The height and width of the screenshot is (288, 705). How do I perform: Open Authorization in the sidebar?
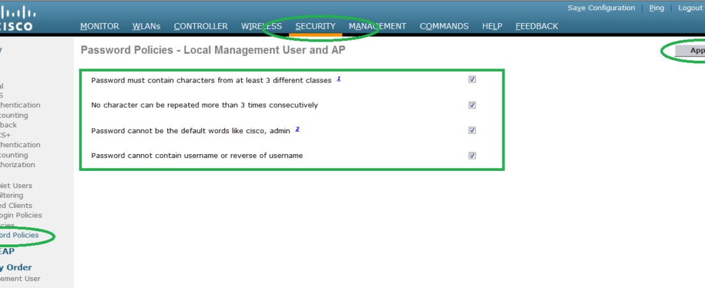pyautogui.click(x=17, y=164)
